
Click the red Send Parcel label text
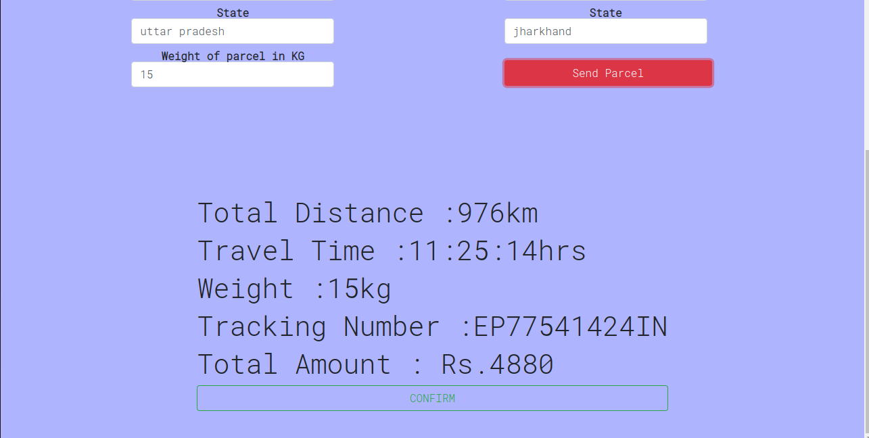[x=607, y=73]
